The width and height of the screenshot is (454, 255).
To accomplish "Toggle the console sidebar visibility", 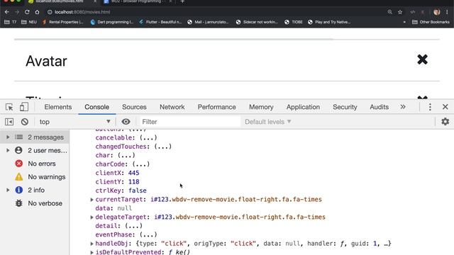I will tap(9, 122).
